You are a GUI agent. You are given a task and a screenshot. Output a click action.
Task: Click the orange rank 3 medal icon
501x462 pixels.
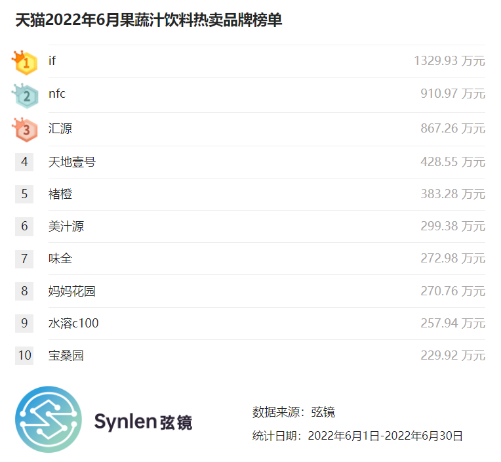[x=25, y=129]
